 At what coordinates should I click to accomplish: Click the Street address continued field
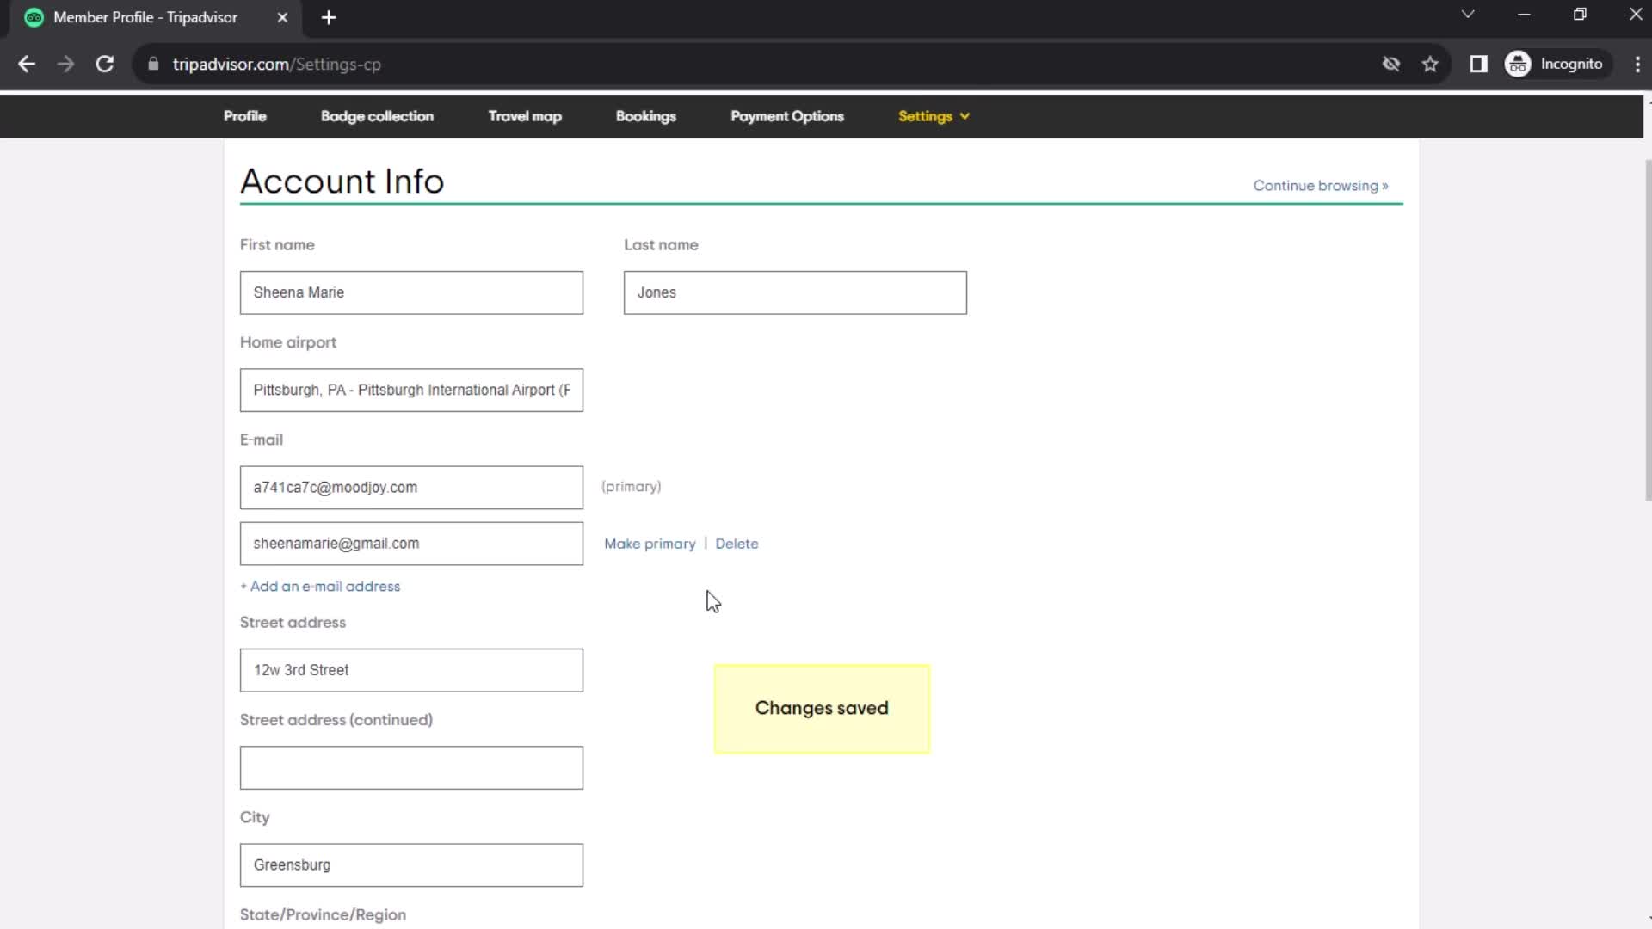point(411,767)
